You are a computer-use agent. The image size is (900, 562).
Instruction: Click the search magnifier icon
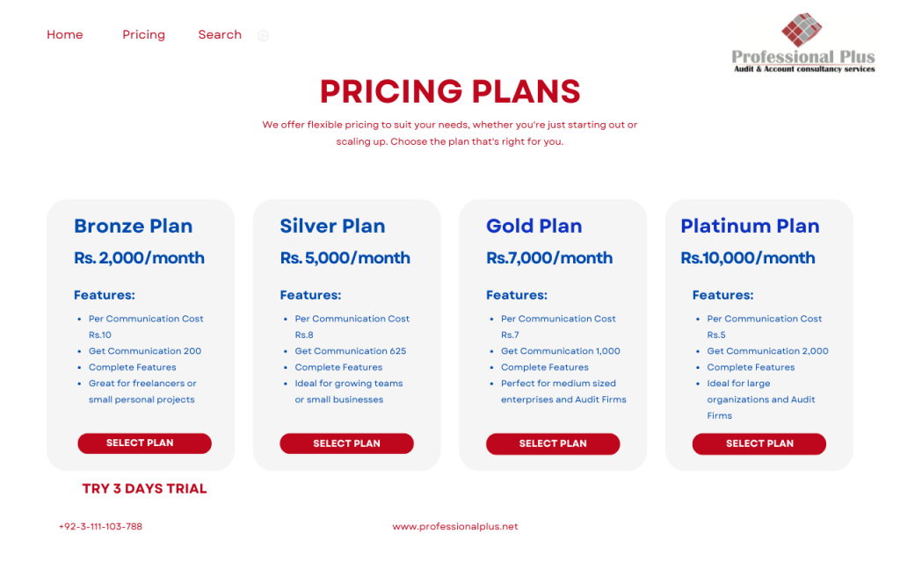[x=263, y=35]
